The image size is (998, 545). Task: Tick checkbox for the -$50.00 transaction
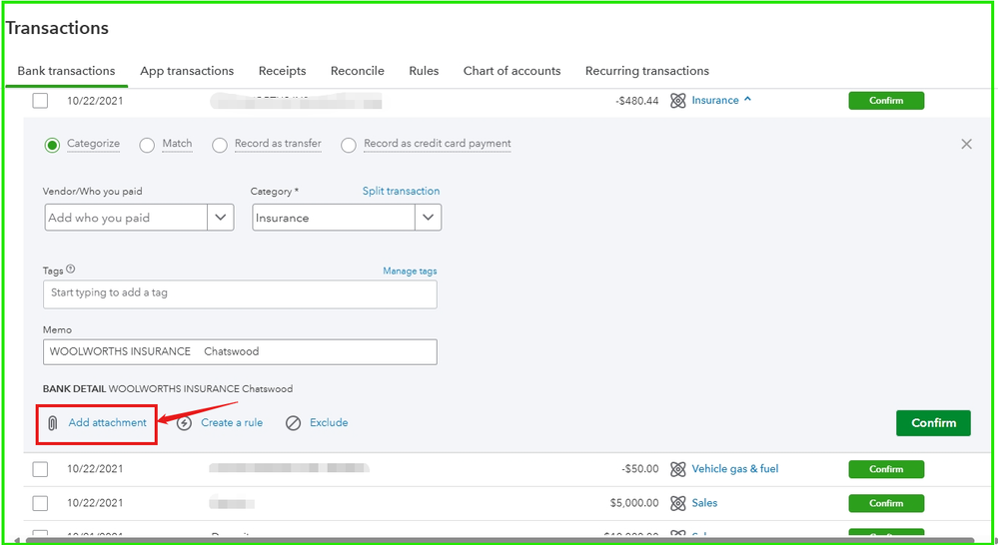[40, 469]
